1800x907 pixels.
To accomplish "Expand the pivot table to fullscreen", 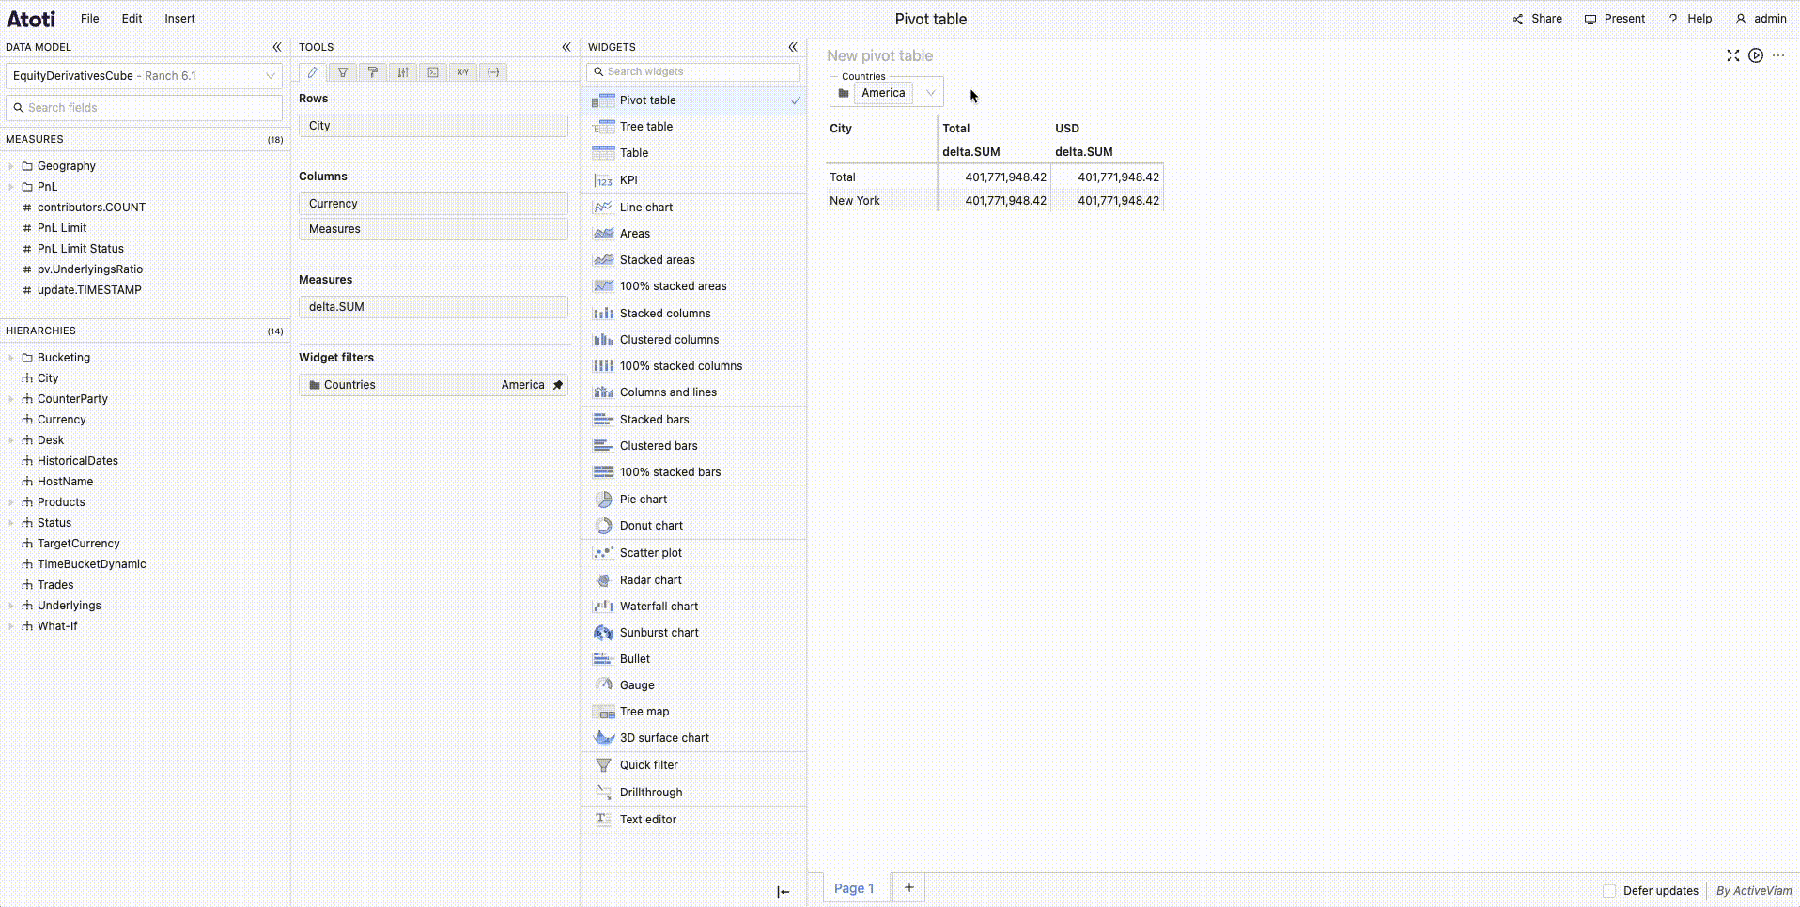I will 1731,55.
